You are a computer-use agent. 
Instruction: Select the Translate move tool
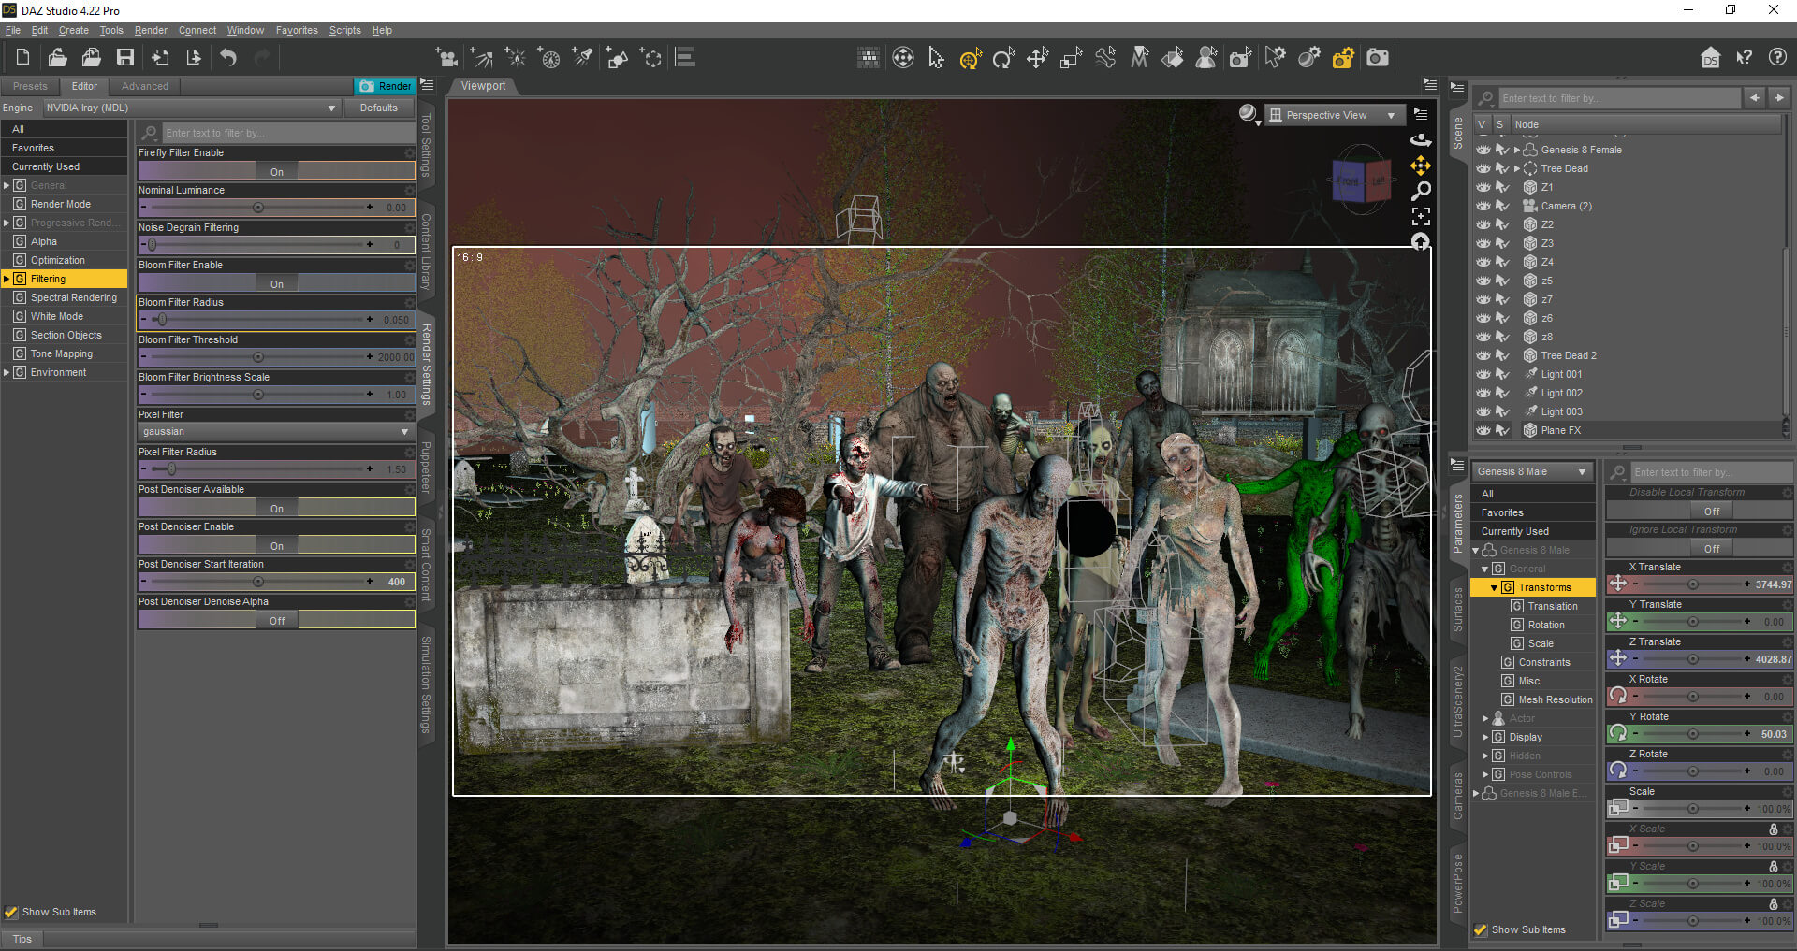pyautogui.click(x=1037, y=58)
